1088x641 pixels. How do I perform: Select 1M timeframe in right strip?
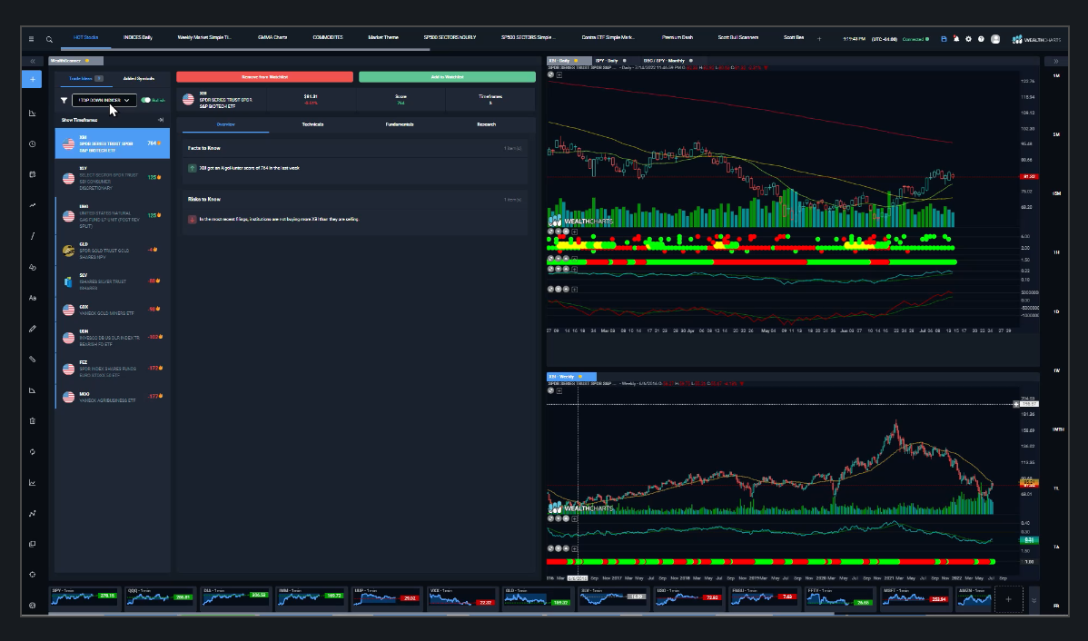[1056, 75]
